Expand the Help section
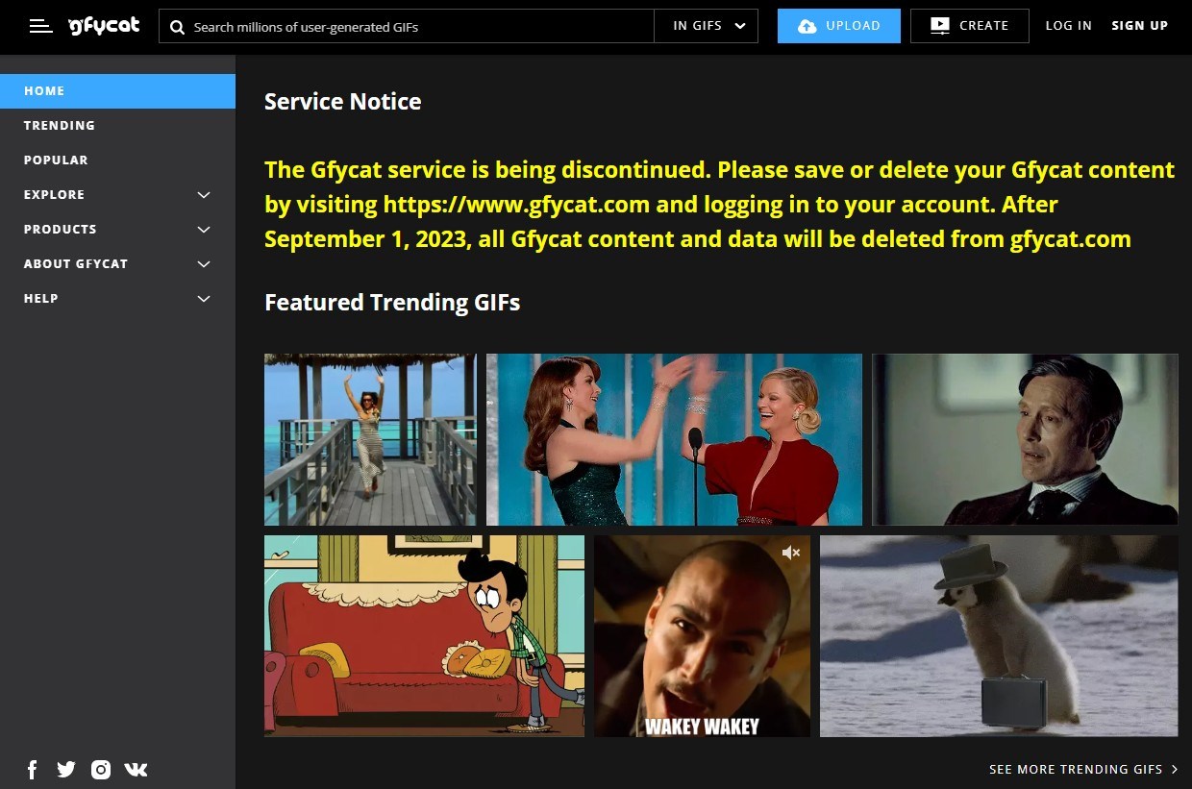1192x789 pixels. (117, 298)
